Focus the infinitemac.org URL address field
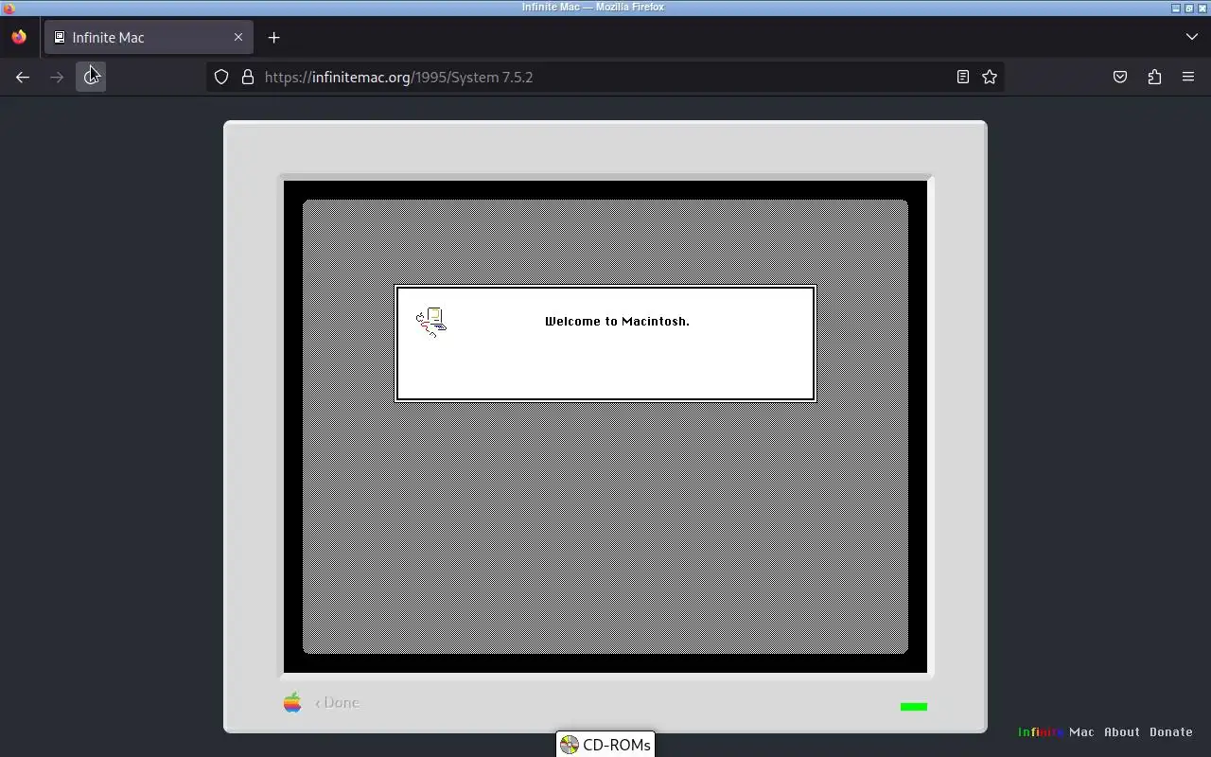This screenshot has width=1211, height=757. [605, 78]
